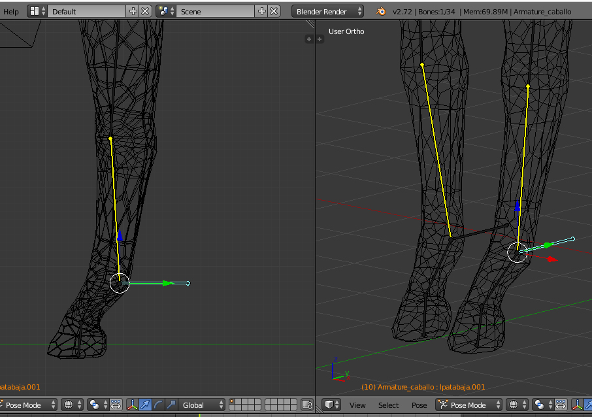Toggle the 3D manipulator axes in left viewport
The image size is (592, 417).
133,405
